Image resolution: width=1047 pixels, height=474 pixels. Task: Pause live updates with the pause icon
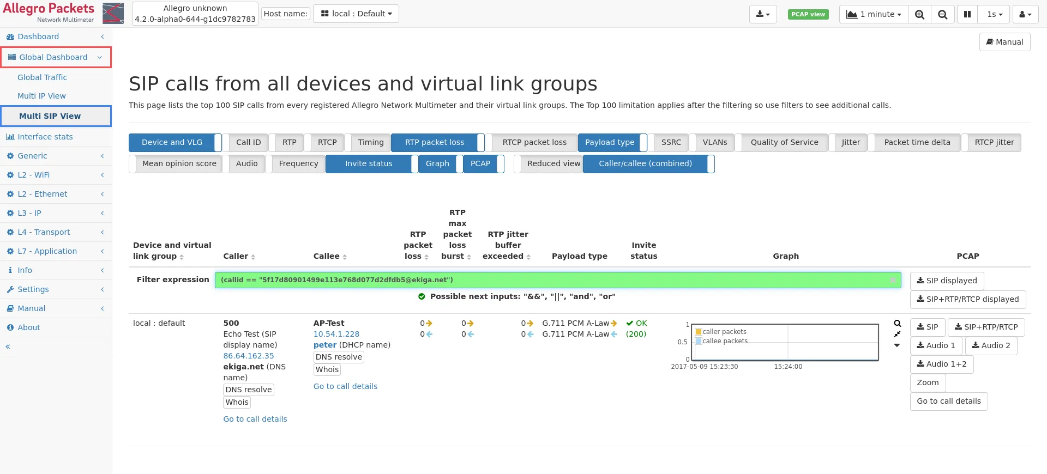click(967, 14)
